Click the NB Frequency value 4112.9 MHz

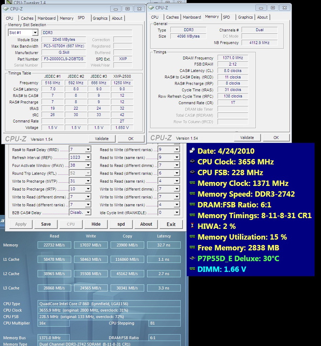click(x=259, y=43)
